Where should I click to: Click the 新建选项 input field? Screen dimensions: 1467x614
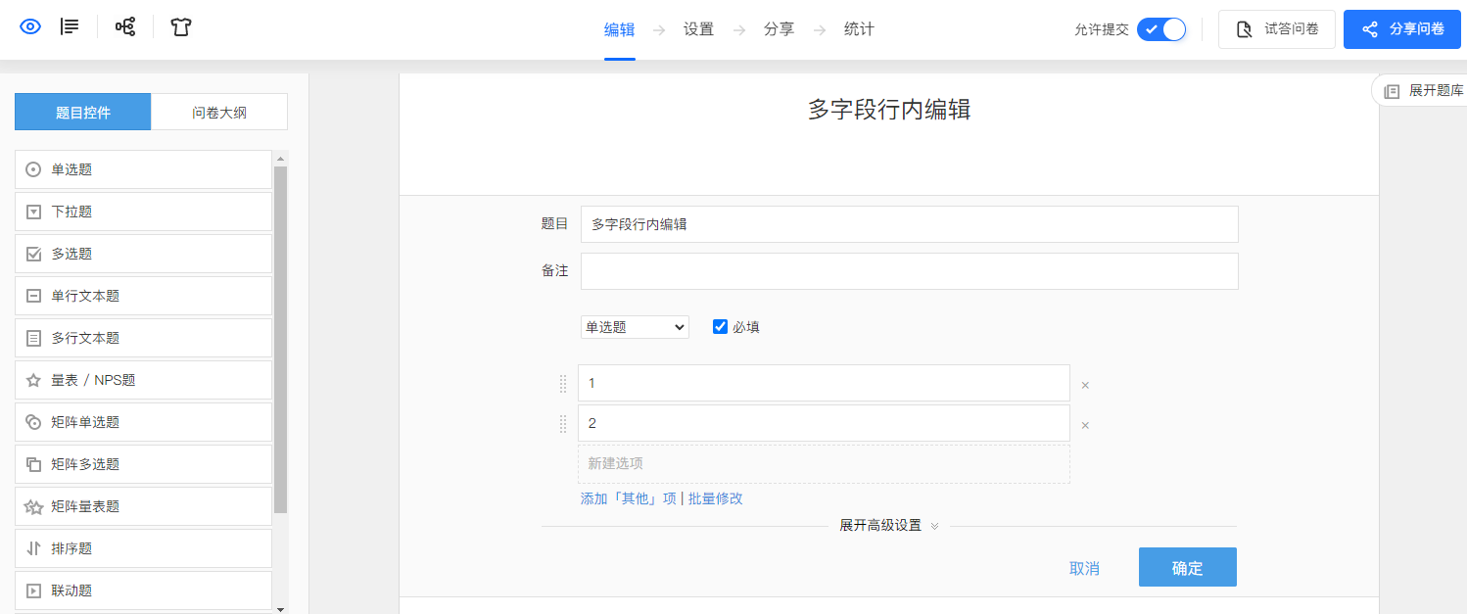tap(824, 464)
